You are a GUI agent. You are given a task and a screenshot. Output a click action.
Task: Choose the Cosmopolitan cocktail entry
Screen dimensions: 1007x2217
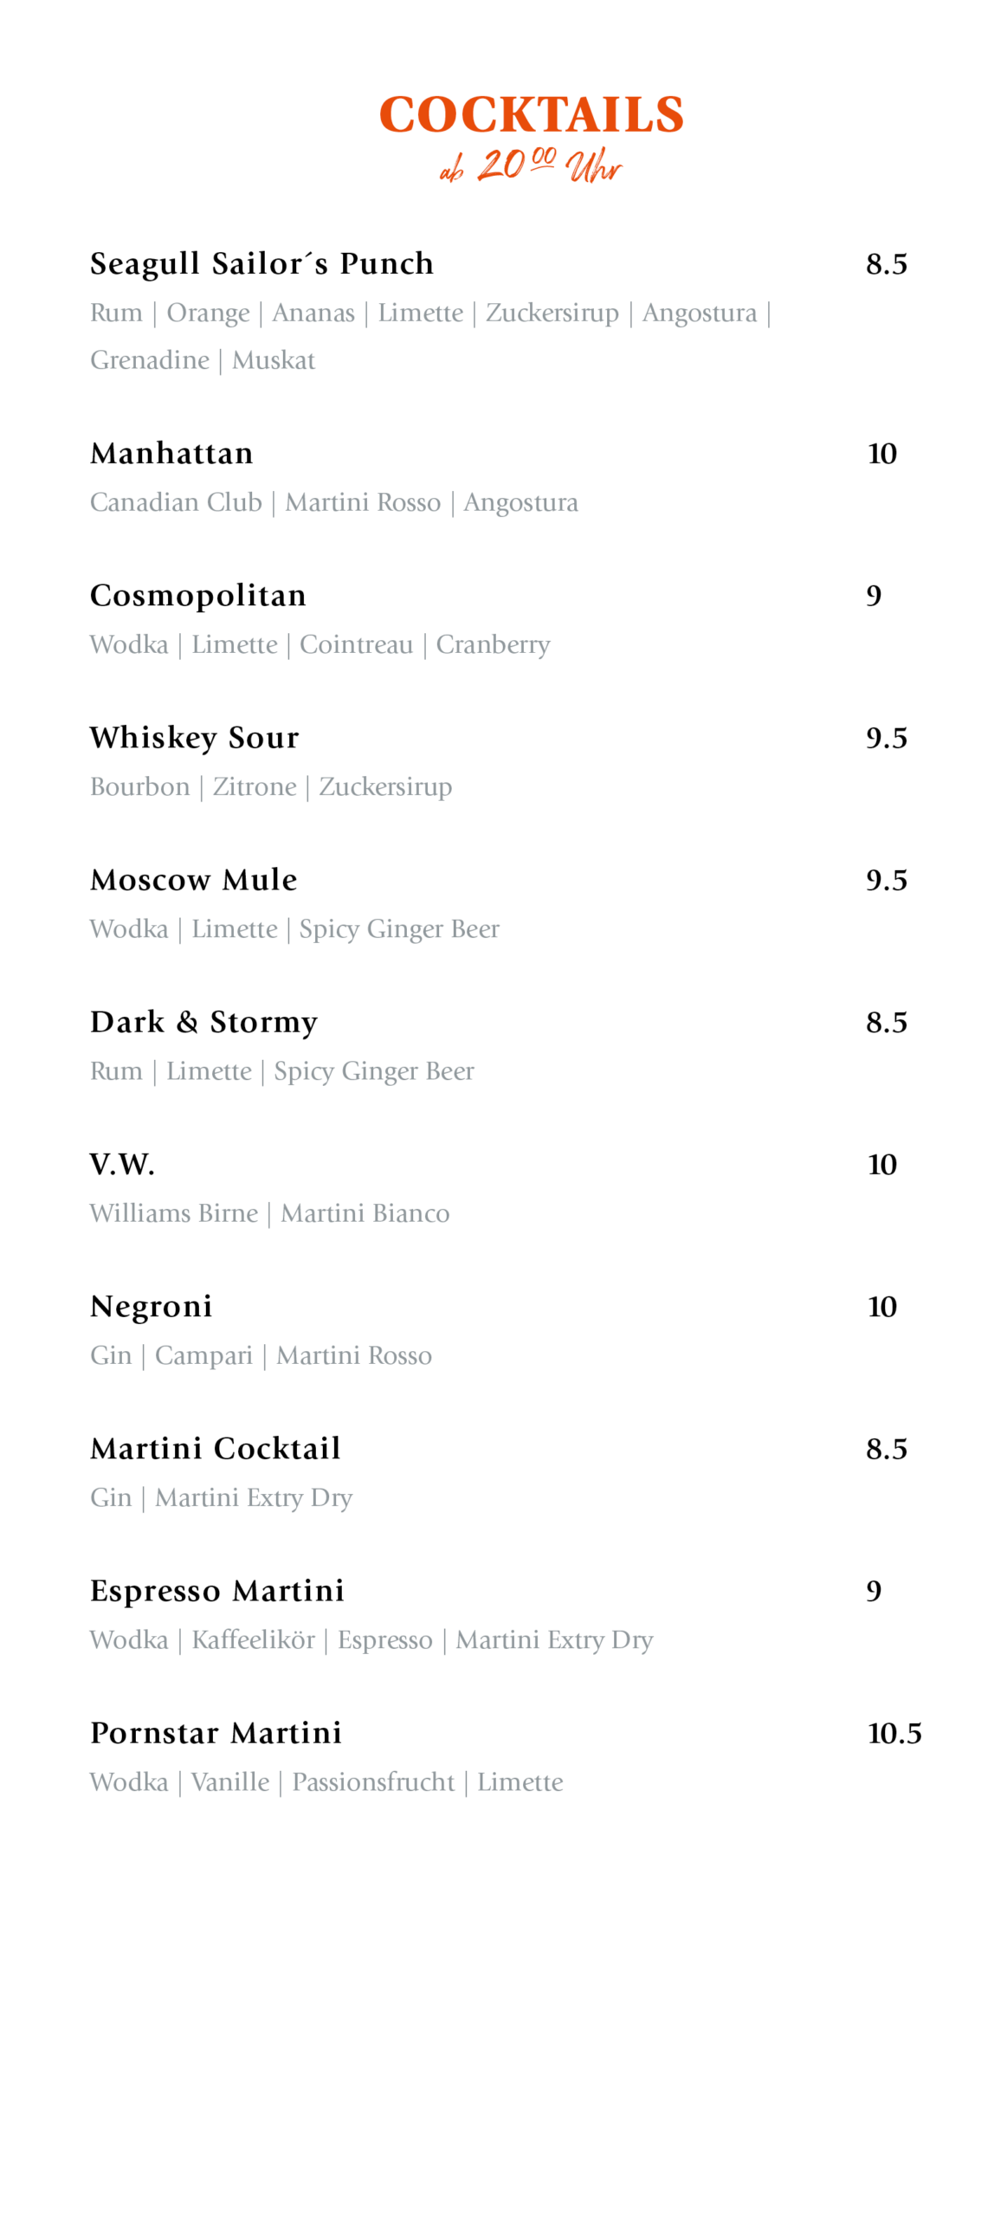(198, 596)
